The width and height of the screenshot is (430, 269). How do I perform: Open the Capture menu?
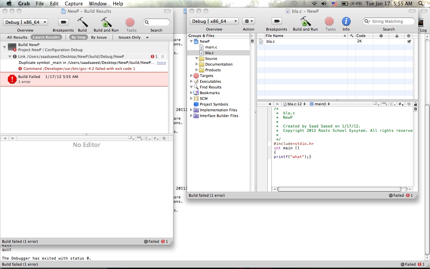click(x=74, y=4)
